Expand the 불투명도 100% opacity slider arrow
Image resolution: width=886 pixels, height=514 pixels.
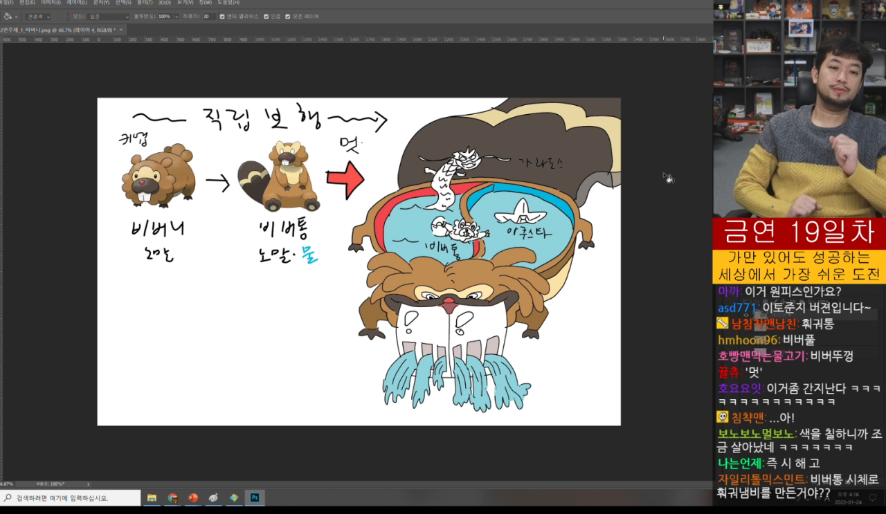pyautogui.click(x=176, y=16)
